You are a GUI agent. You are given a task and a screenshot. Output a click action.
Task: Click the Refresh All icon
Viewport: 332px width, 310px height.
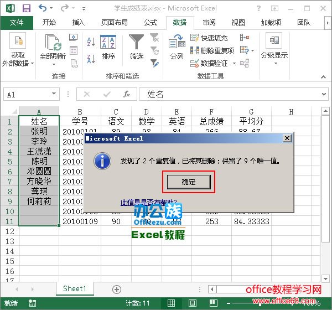pyautogui.click(x=53, y=43)
